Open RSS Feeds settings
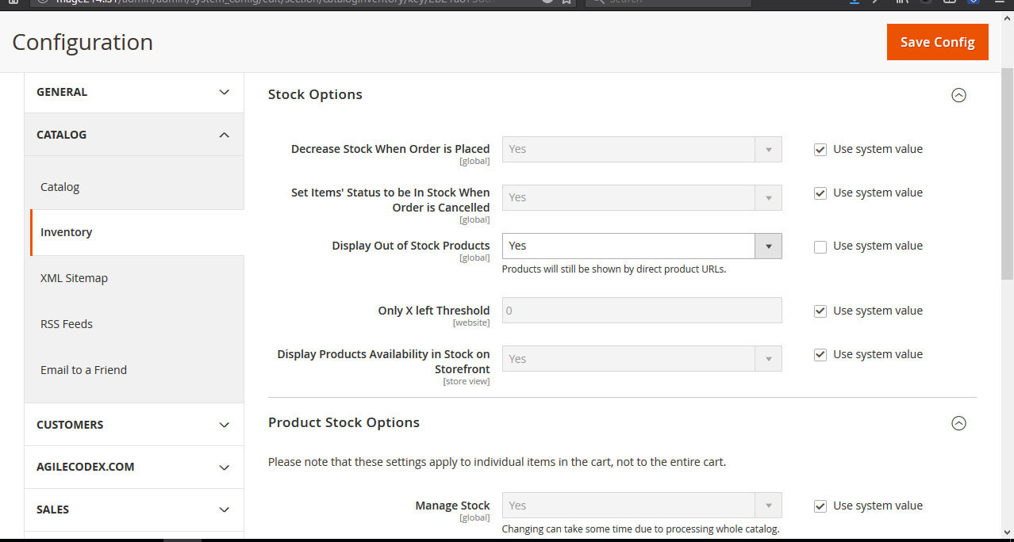 coord(67,324)
